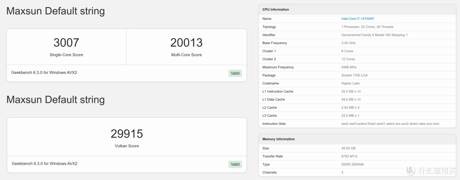Image resolution: width=460 pixels, height=180 pixels.
Task: Select the 33.0 MB x 1 L3 value
Action: click(x=350, y=116)
